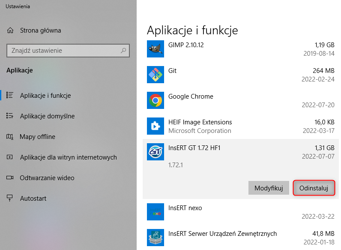Click the InsERT GT 1.72 HF1 title
The image size is (341, 250).
[x=194, y=148]
